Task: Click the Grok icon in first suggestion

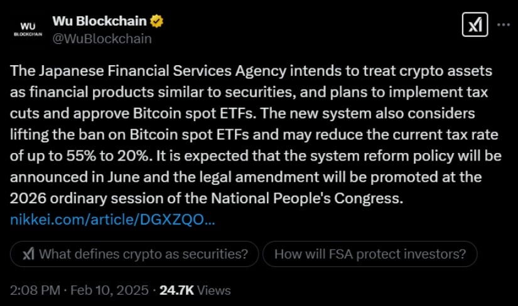Action: (x=28, y=254)
